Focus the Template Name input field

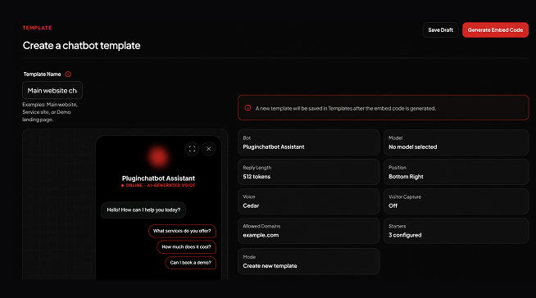[x=52, y=90]
